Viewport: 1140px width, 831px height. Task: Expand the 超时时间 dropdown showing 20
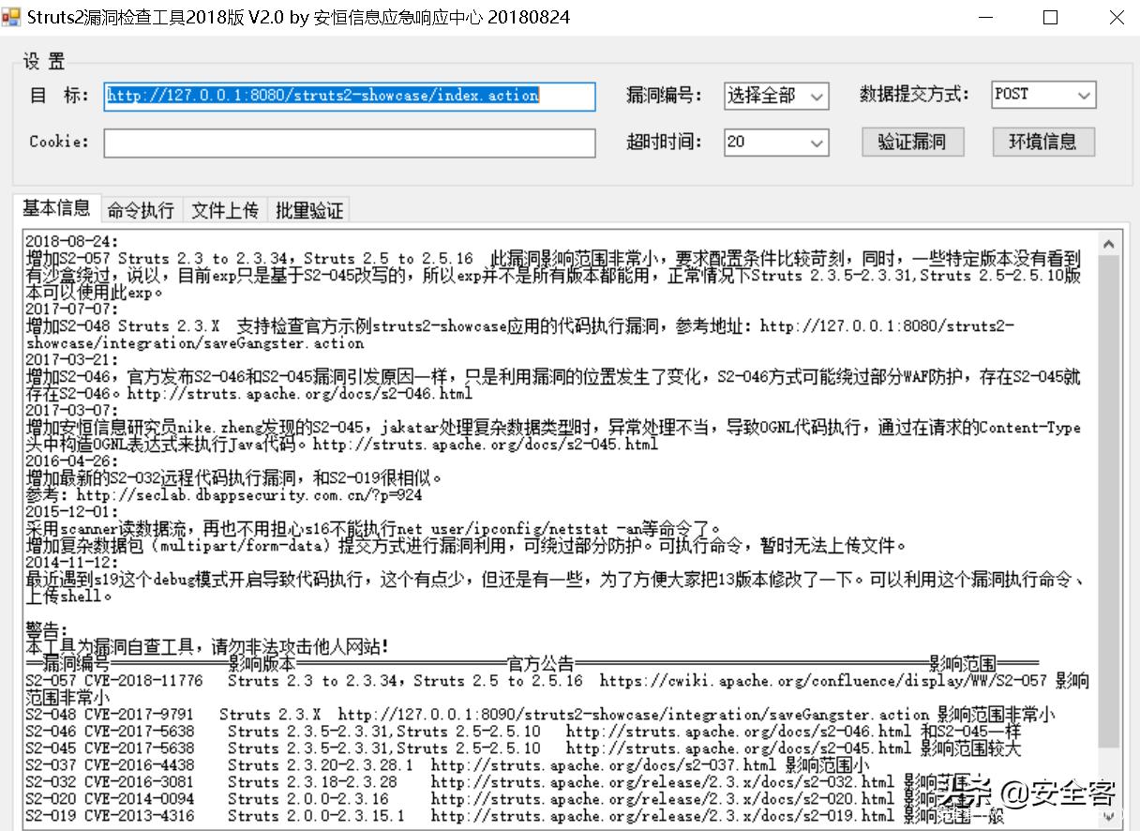[817, 143]
